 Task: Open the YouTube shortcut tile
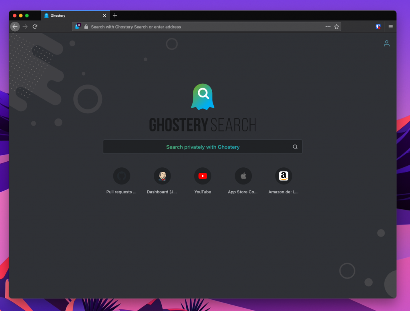point(203,176)
